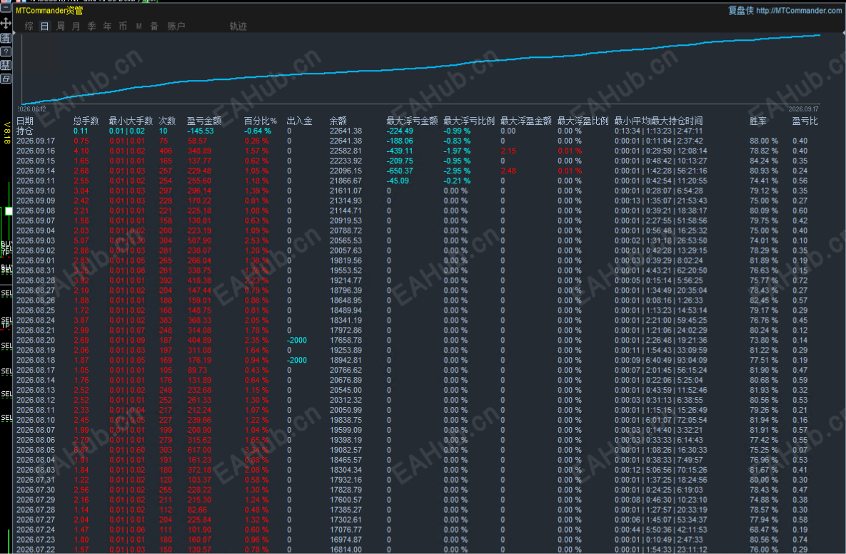Viewport: 846px width, 554px height.
Task: Click the 持仓 row label
Action: tap(25, 131)
